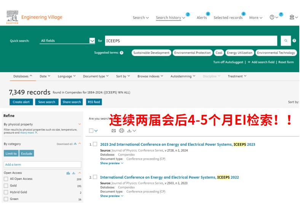Click the magnifier search button

click(286, 41)
